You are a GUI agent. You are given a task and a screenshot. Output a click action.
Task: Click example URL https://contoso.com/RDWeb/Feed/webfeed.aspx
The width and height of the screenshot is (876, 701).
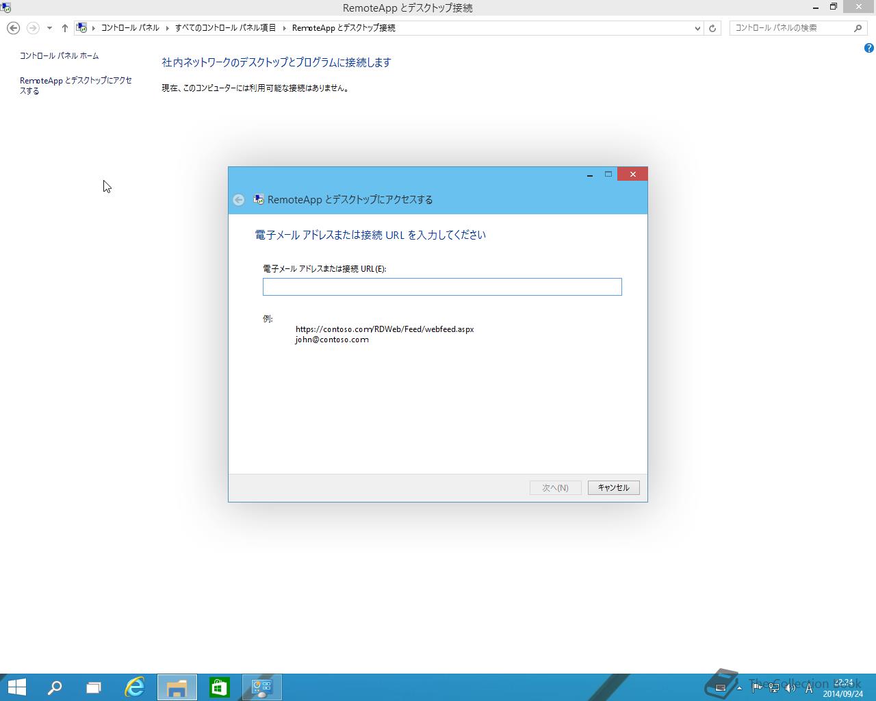pos(385,329)
